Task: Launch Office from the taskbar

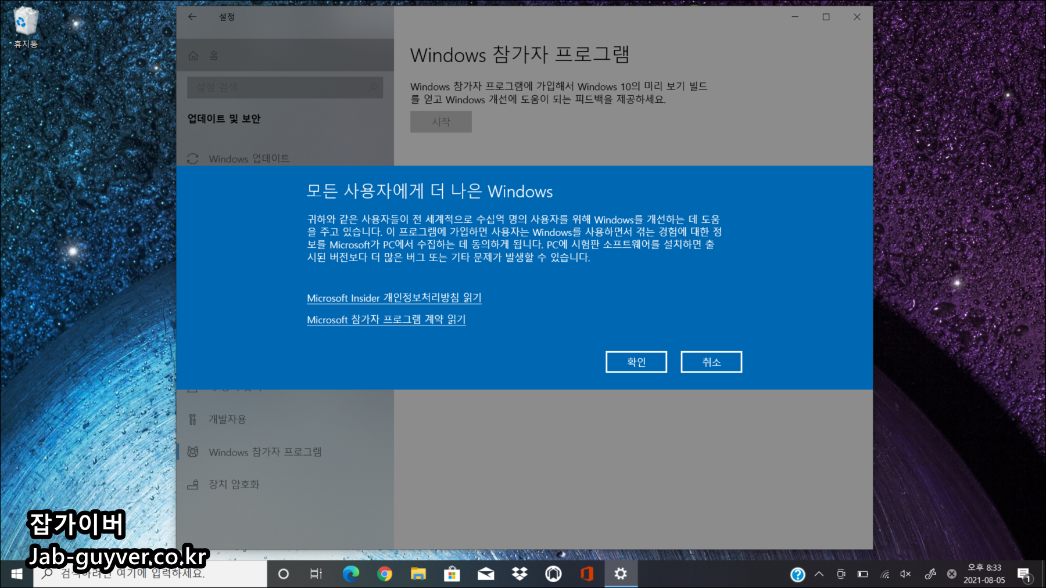Action: pos(587,574)
